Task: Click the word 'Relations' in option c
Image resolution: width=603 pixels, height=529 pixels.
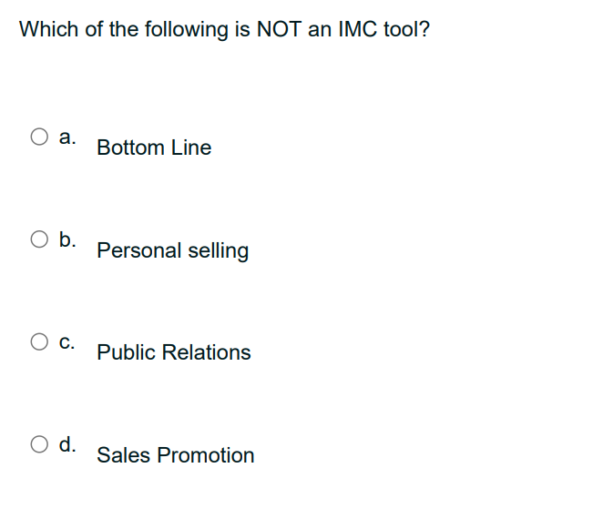Action: tap(206, 352)
